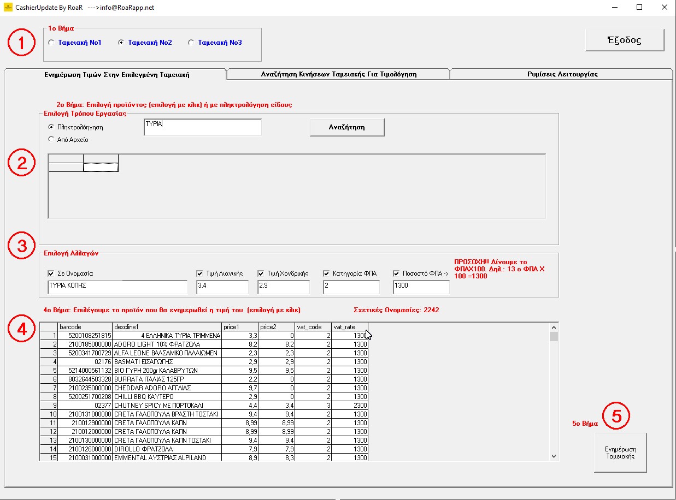Switch to the Ρυμίσεις Λειτουργίας tab

(562, 74)
